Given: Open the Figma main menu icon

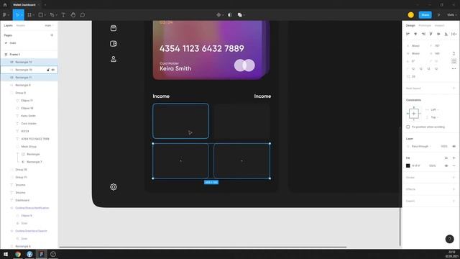Looking at the screenshot, I should click(x=5, y=14).
